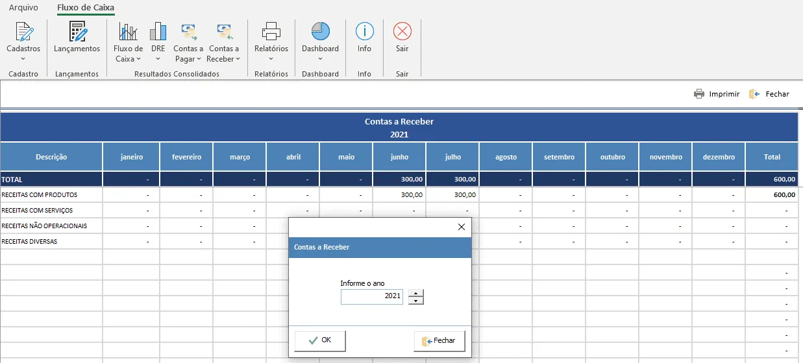Expand the Contas a Pagar dropdown chevron
This screenshot has height=363, width=803.
(x=199, y=59)
